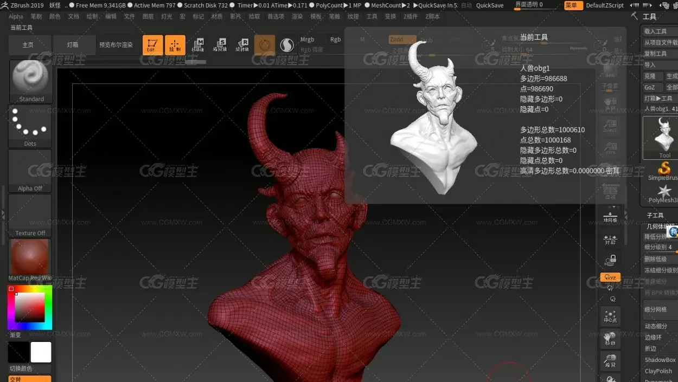Image resolution: width=678 pixels, height=382 pixels.
Task: Toggle the Rgb channel button
Action: 336,40
